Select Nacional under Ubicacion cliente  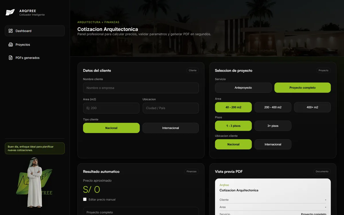(233, 144)
